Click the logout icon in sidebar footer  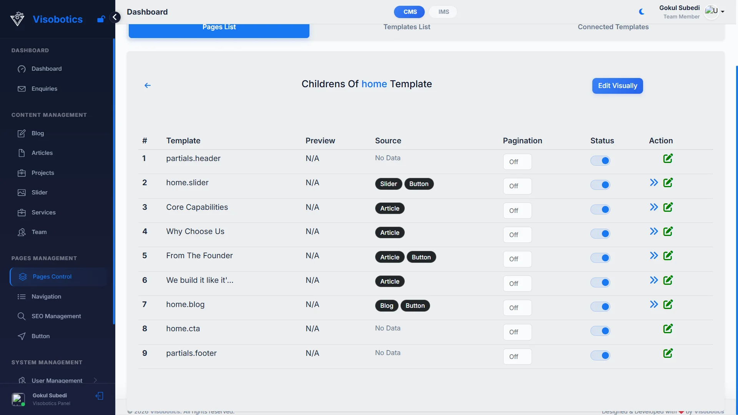tap(100, 396)
